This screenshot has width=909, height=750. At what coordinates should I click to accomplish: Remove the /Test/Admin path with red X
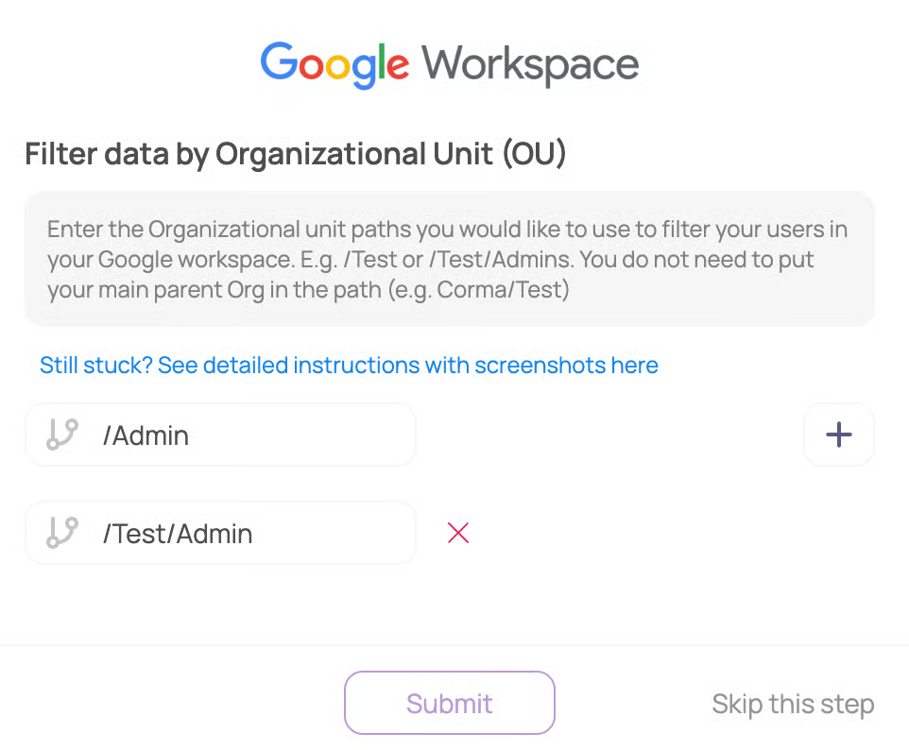(458, 534)
